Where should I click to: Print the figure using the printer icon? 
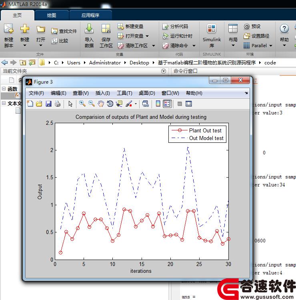point(58,104)
